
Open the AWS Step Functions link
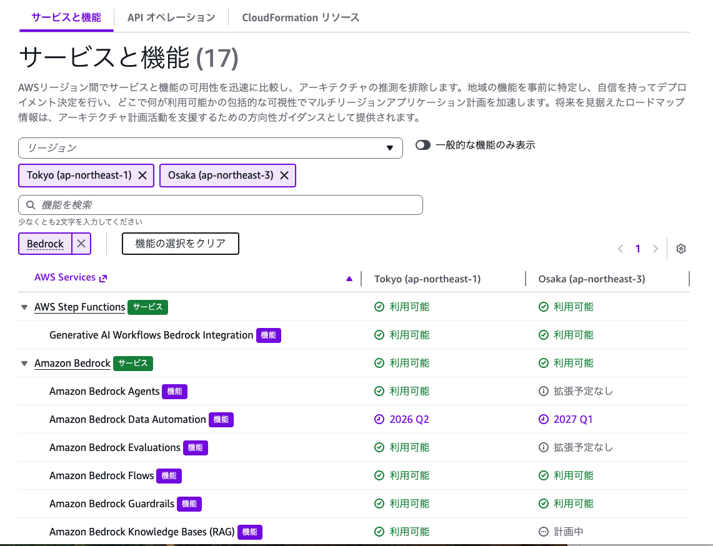coord(79,307)
